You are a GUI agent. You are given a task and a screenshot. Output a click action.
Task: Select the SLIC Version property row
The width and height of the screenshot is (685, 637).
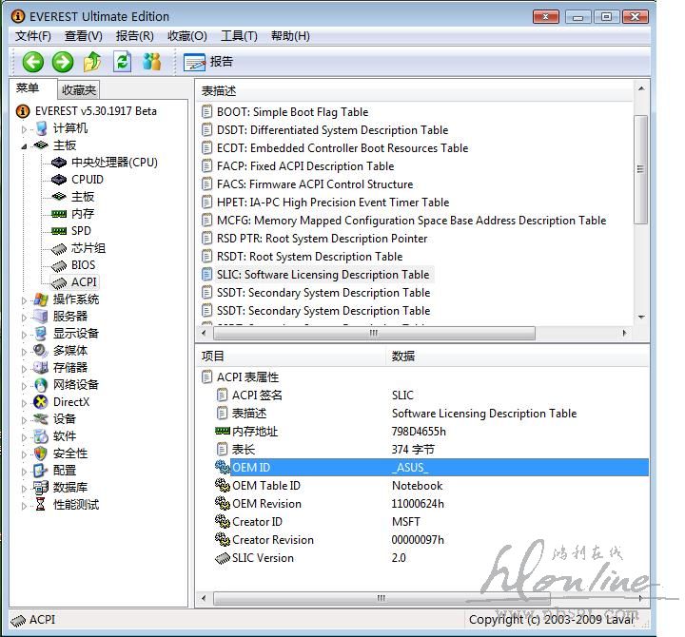tap(263, 558)
